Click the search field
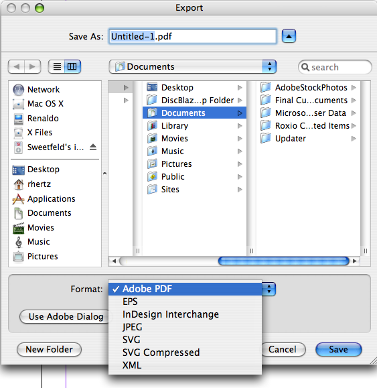 pos(335,67)
